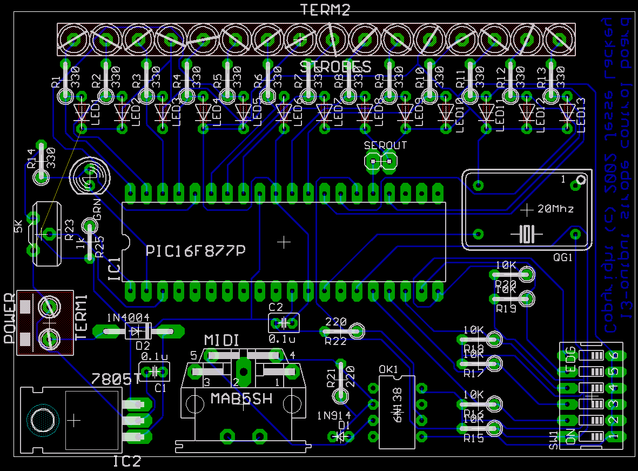This screenshot has width=638, height=471.
Task: Click the TERM1 label
Action: pyautogui.click(x=81, y=318)
